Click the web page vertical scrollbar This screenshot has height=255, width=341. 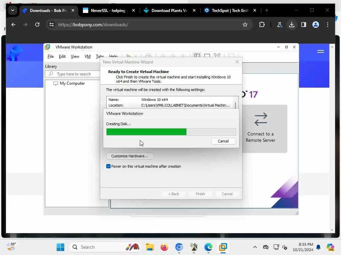tap(332, 139)
